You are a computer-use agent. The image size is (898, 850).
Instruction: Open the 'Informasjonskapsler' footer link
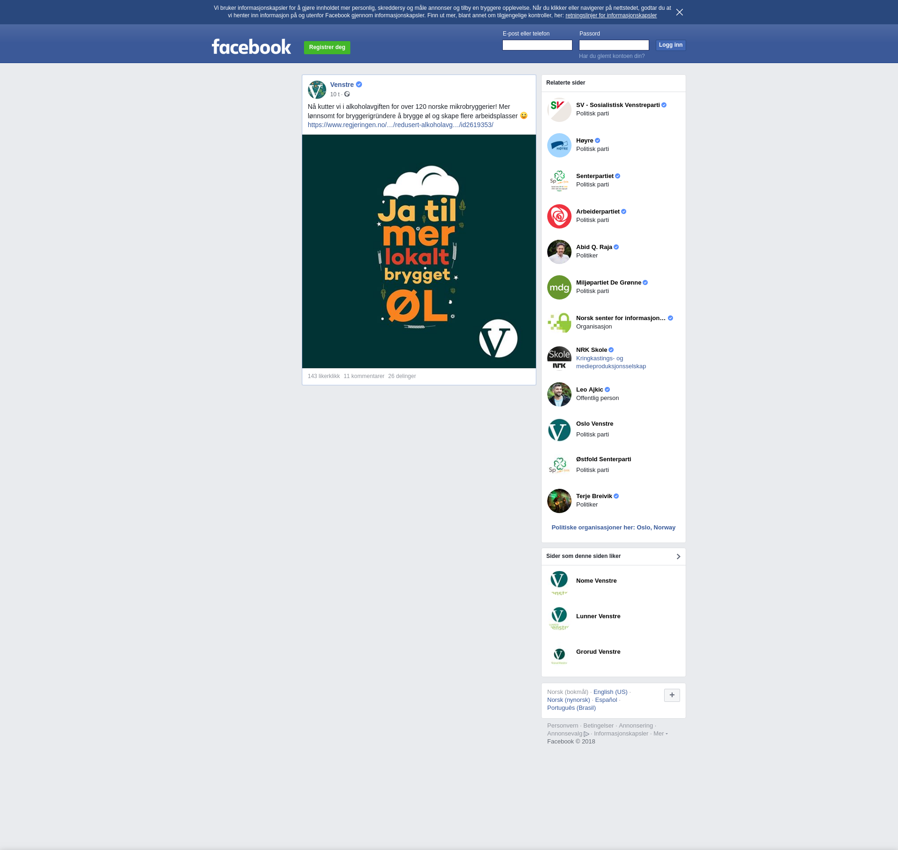(621, 734)
